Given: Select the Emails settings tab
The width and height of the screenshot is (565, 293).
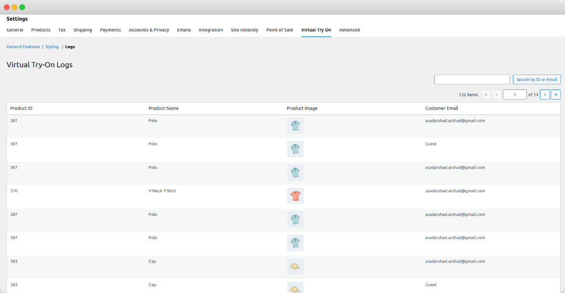Looking at the screenshot, I should 184,30.
